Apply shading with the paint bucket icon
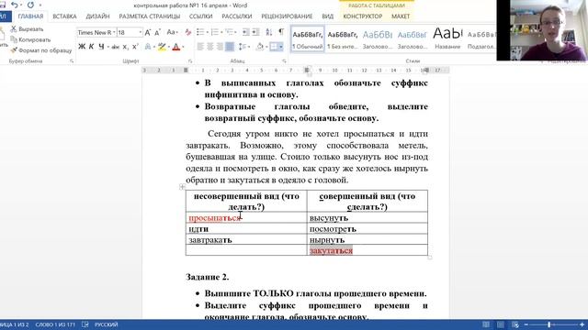The image size is (588, 330). 259,47
